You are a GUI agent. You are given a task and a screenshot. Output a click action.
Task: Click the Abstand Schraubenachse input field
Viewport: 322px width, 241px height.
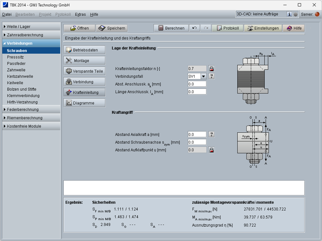[197, 142]
